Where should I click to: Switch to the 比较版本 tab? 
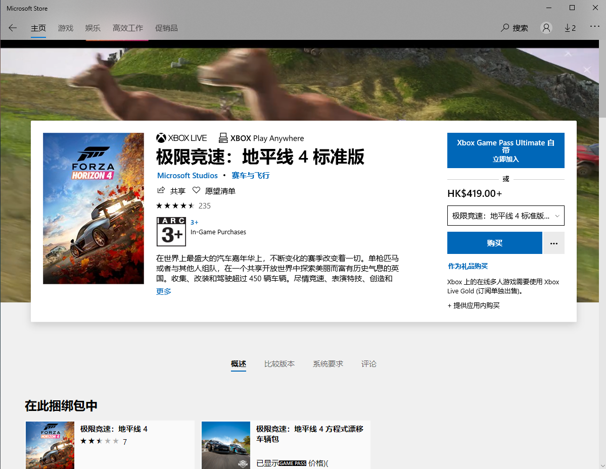[x=279, y=363]
